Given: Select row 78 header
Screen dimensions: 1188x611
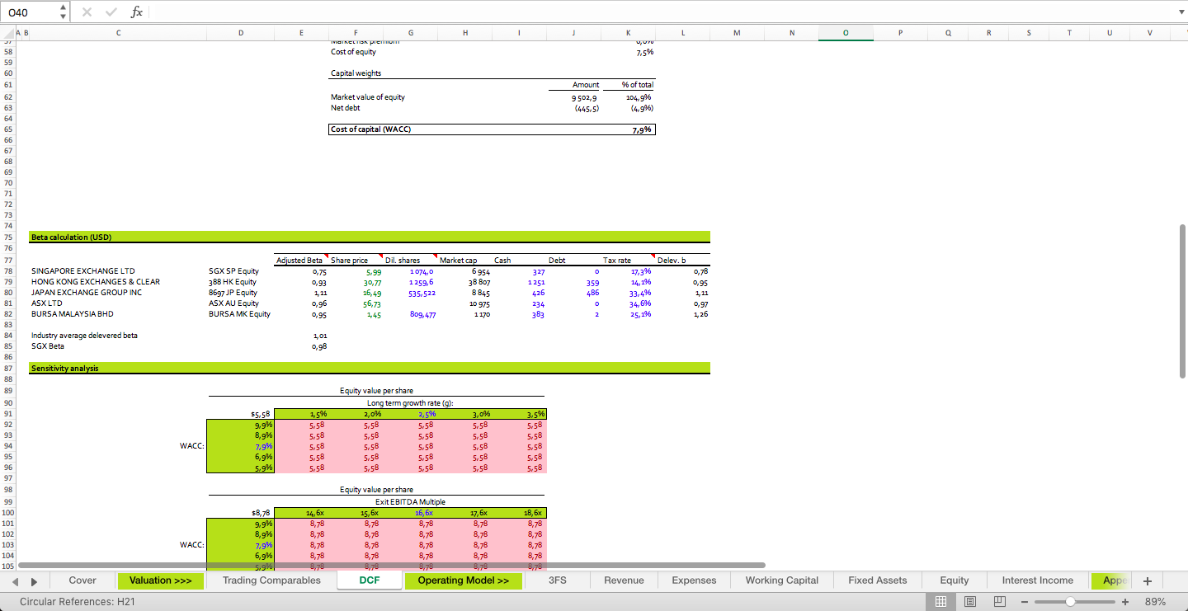Looking at the screenshot, I should tap(8, 270).
